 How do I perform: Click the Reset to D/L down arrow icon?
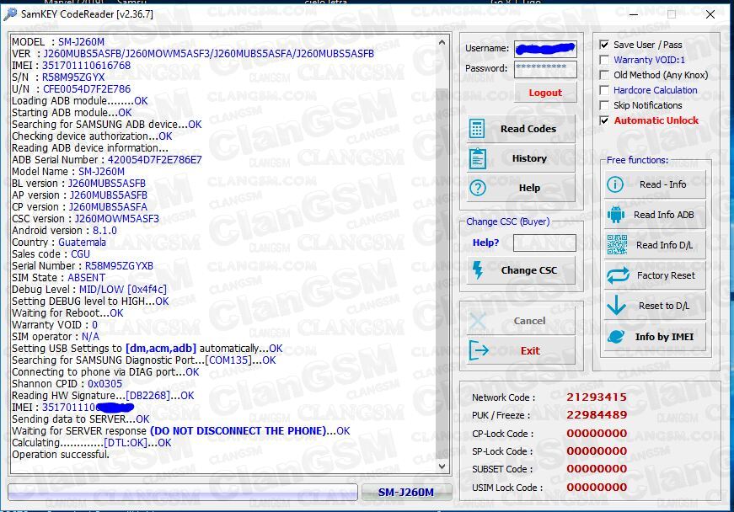tap(616, 306)
